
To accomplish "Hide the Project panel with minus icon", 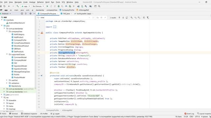I will (34, 14).
